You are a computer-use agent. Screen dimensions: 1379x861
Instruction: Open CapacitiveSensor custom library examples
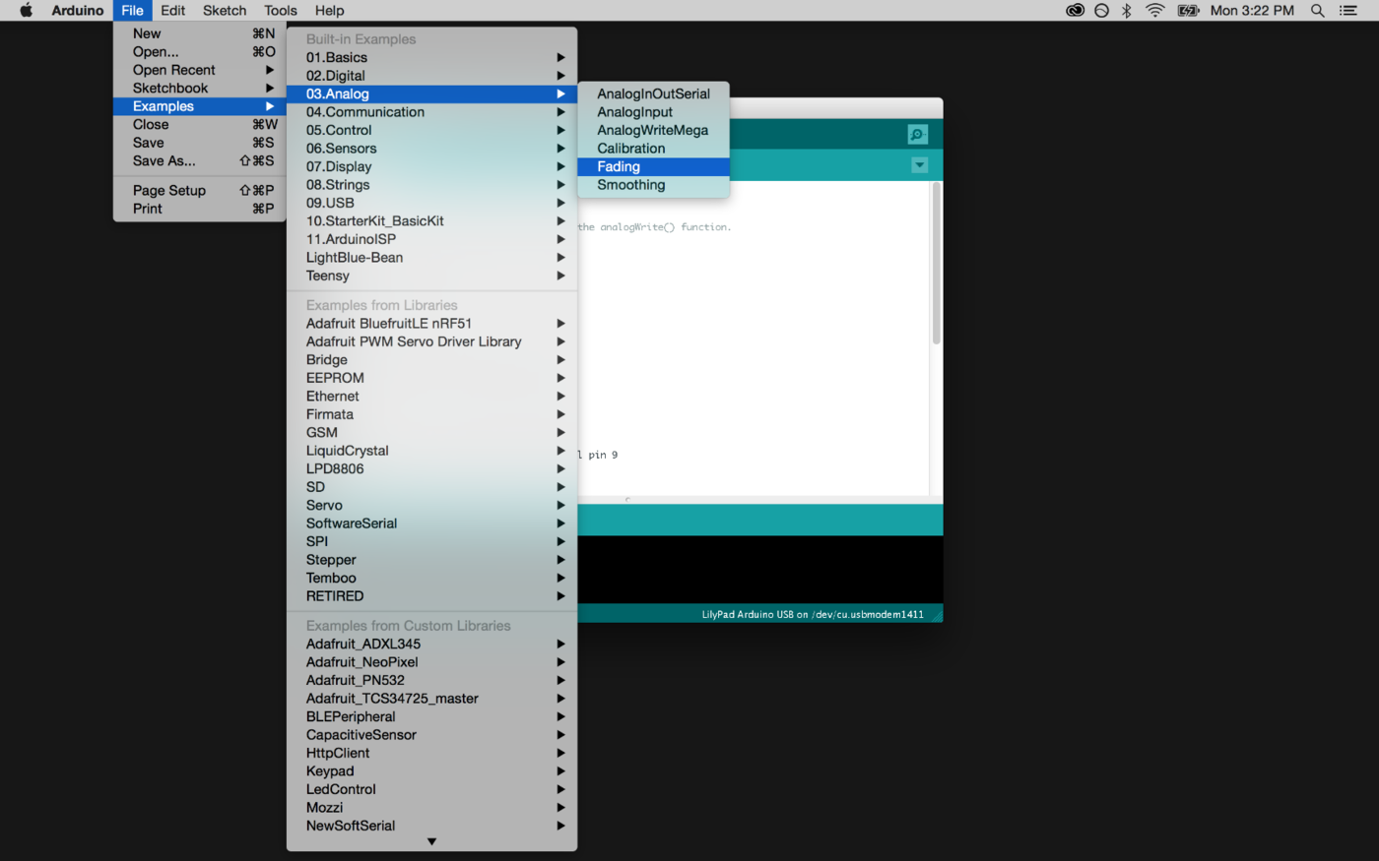[431, 735]
